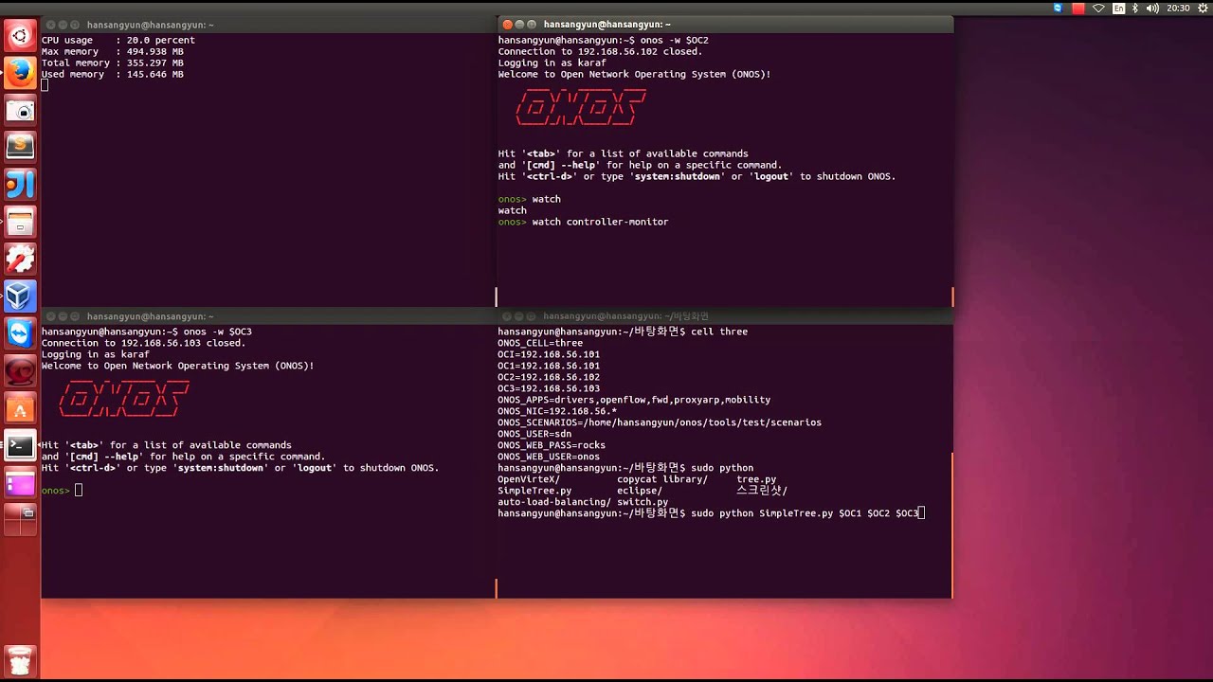Screen dimensions: 1213x682
Task: Open the Files manager in the launcher
Action: click(20, 223)
